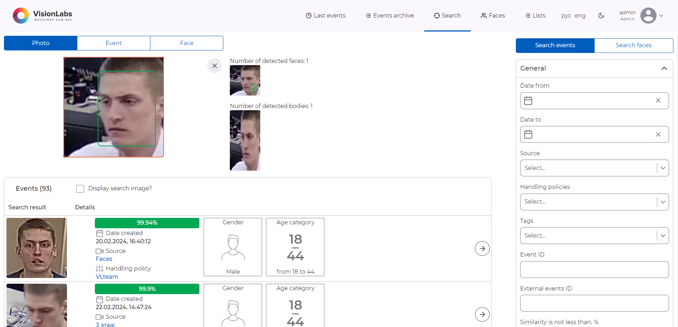Switch interface language to eng
Image resolution: width=678 pixels, height=327 pixels.
(x=580, y=15)
